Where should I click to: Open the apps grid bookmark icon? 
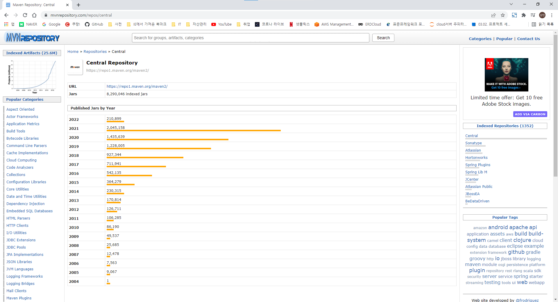coord(6,24)
